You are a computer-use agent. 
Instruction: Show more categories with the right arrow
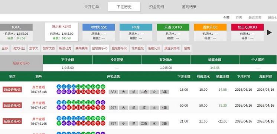pyautogui.click(x=269, y=33)
